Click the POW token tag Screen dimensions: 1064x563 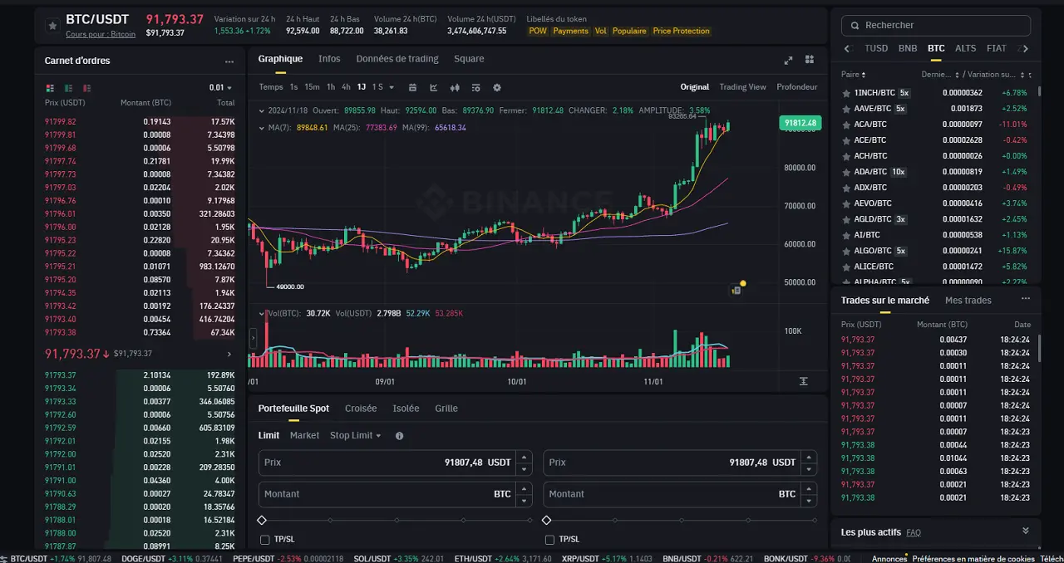pos(538,31)
